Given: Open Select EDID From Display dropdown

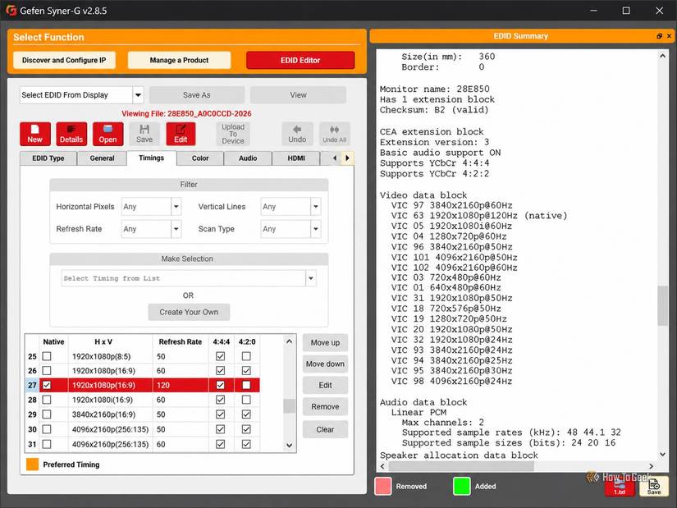Looking at the screenshot, I should pos(138,95).
